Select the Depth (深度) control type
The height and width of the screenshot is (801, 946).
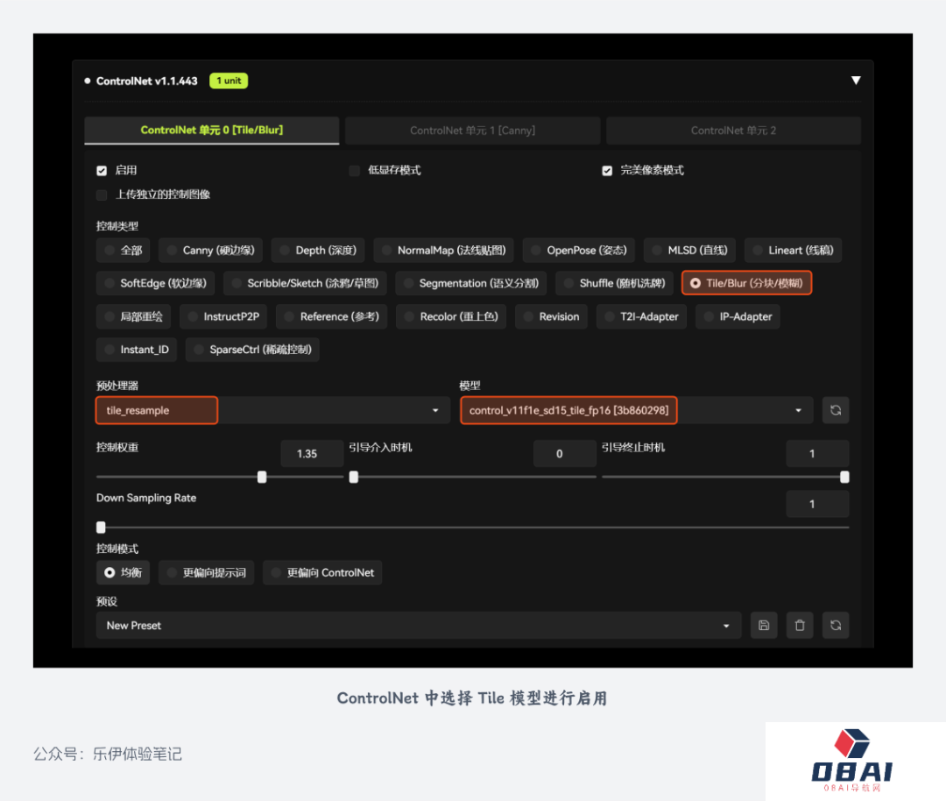coord(318,251)
